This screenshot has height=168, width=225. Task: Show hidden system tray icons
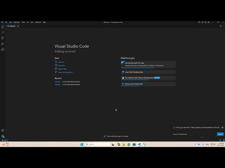(195, 144)
